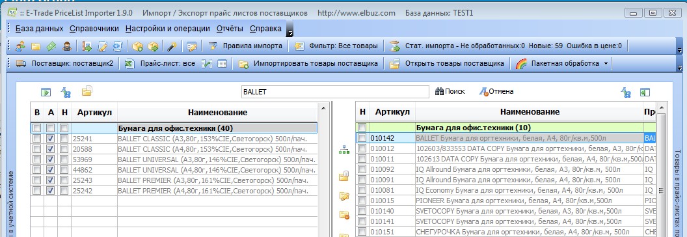Open the green money currency icon
Image resolution: width=687 pixels, height=237 pixels.
[51, 46]
